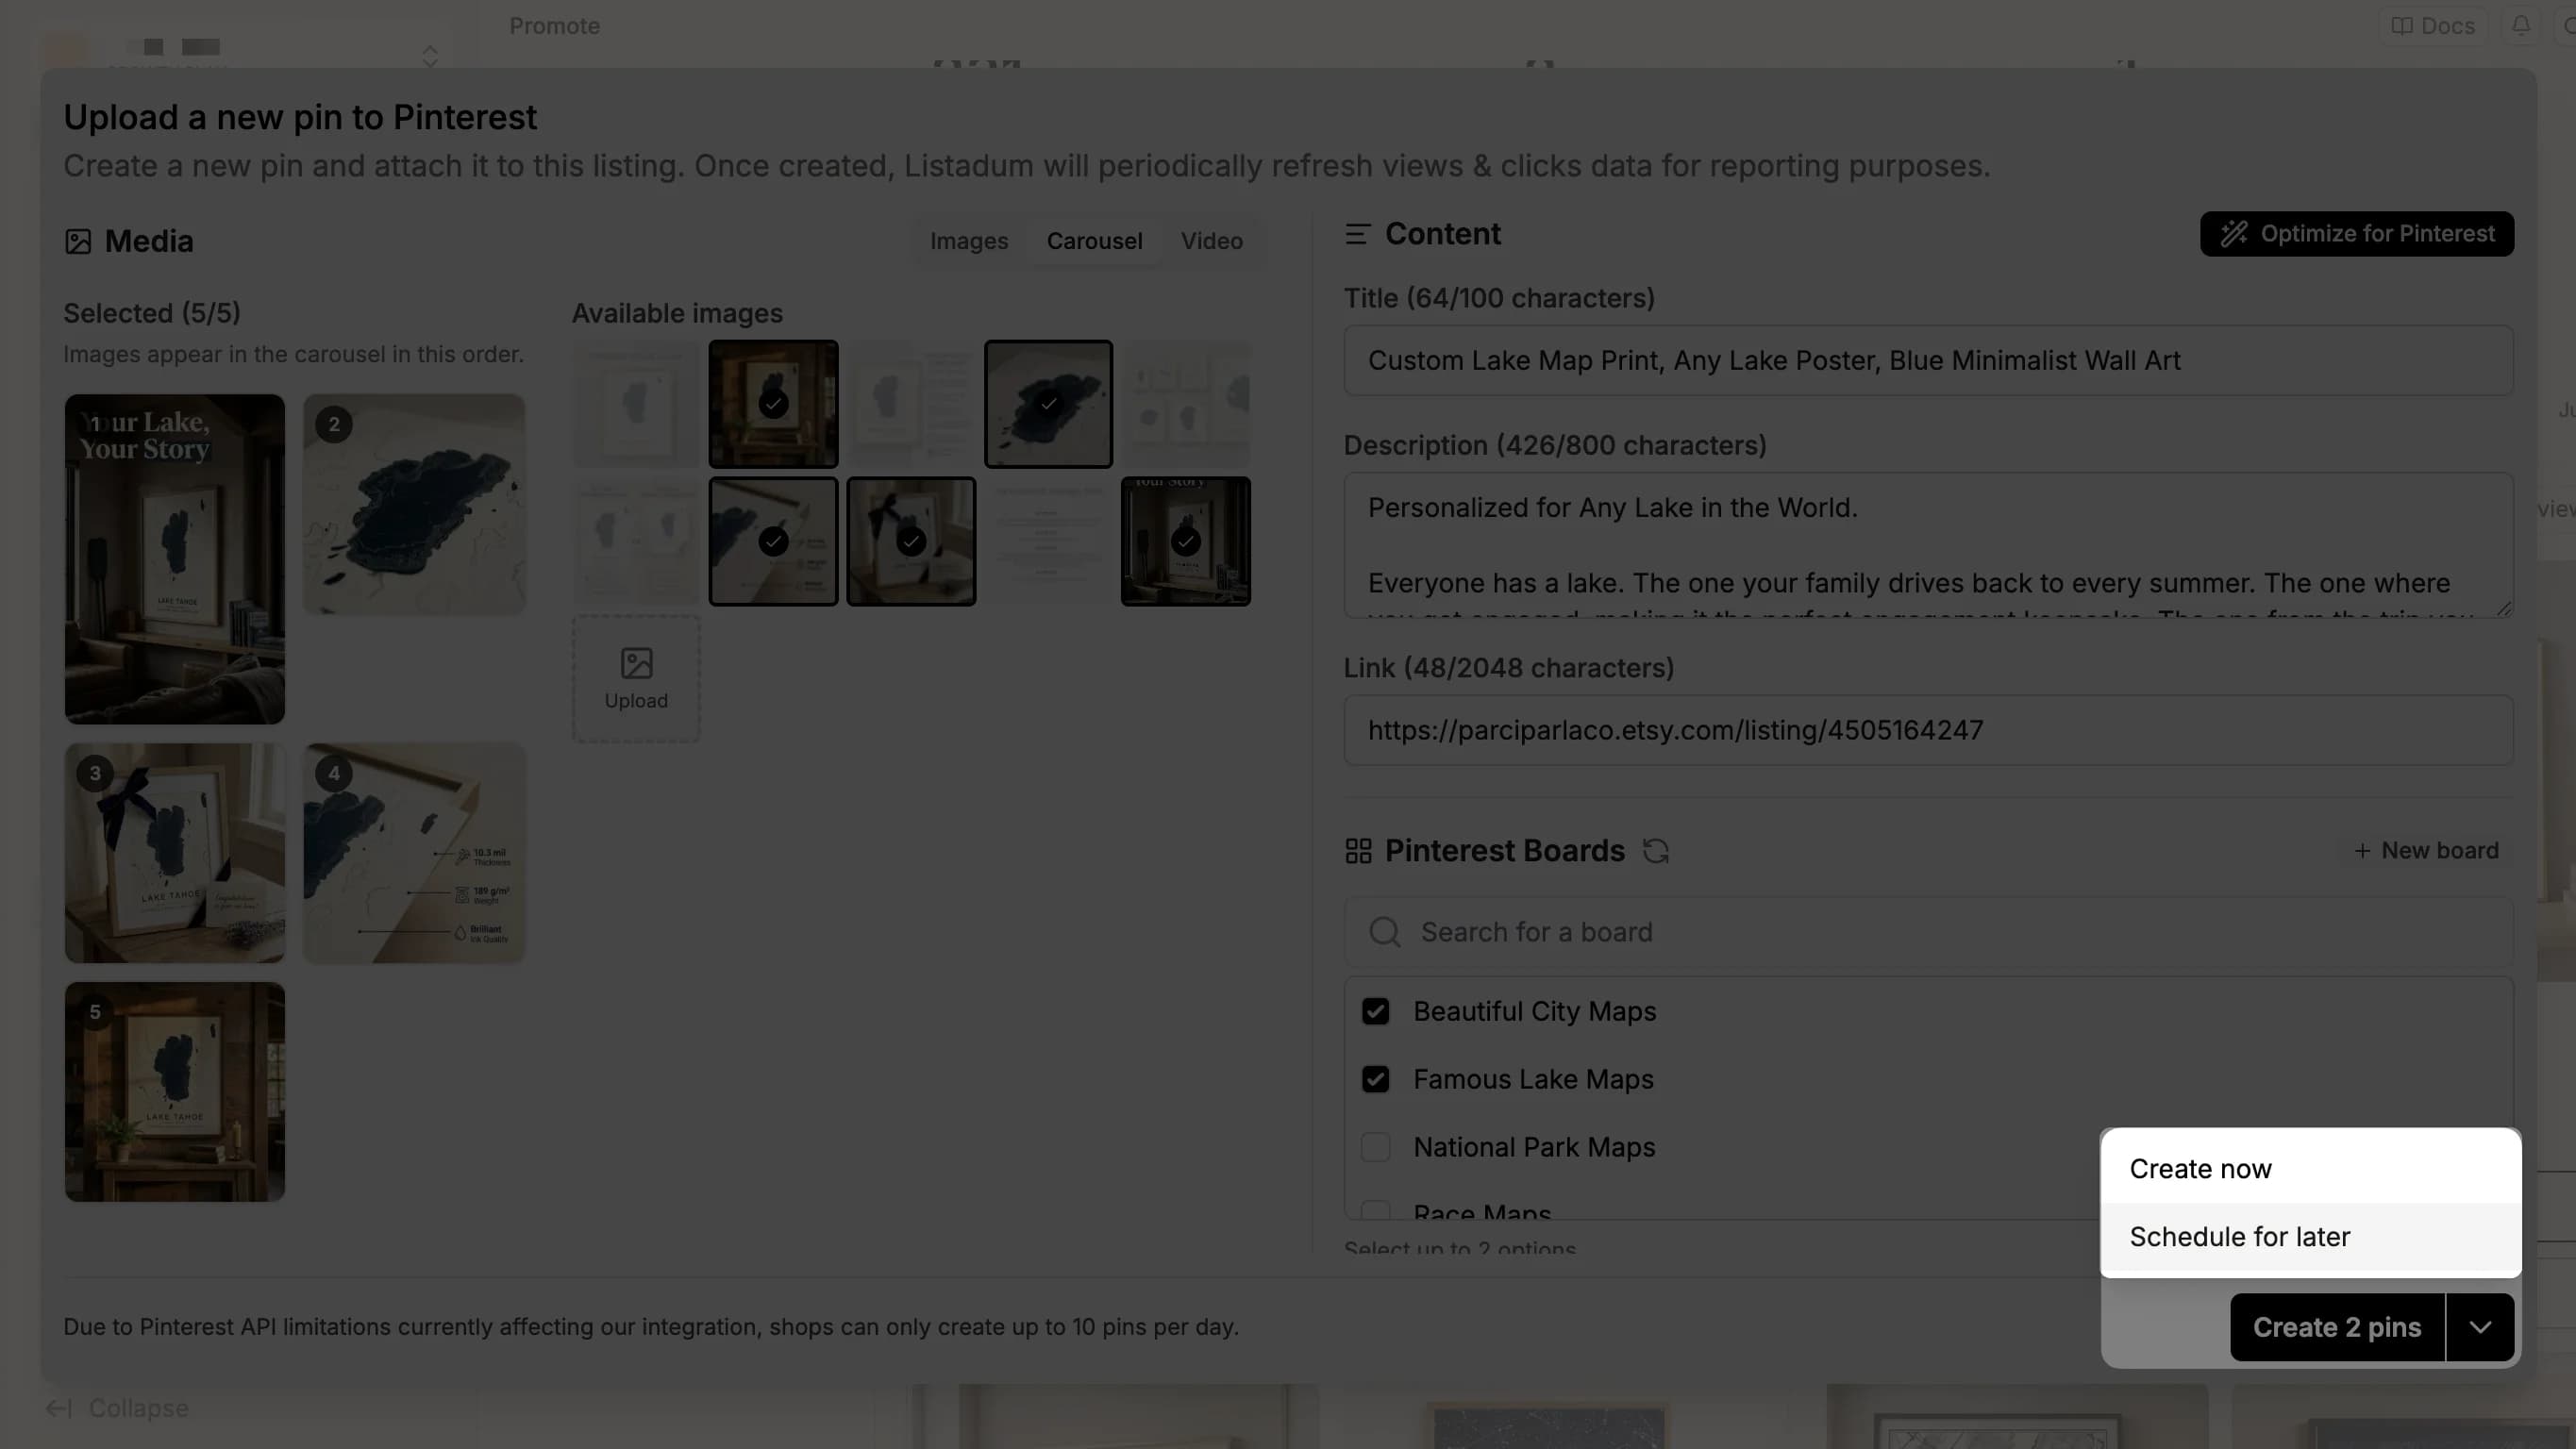Click the Search for a board field
The width and height of the screenshot is (2576, 1449).
click(1928, 932)
